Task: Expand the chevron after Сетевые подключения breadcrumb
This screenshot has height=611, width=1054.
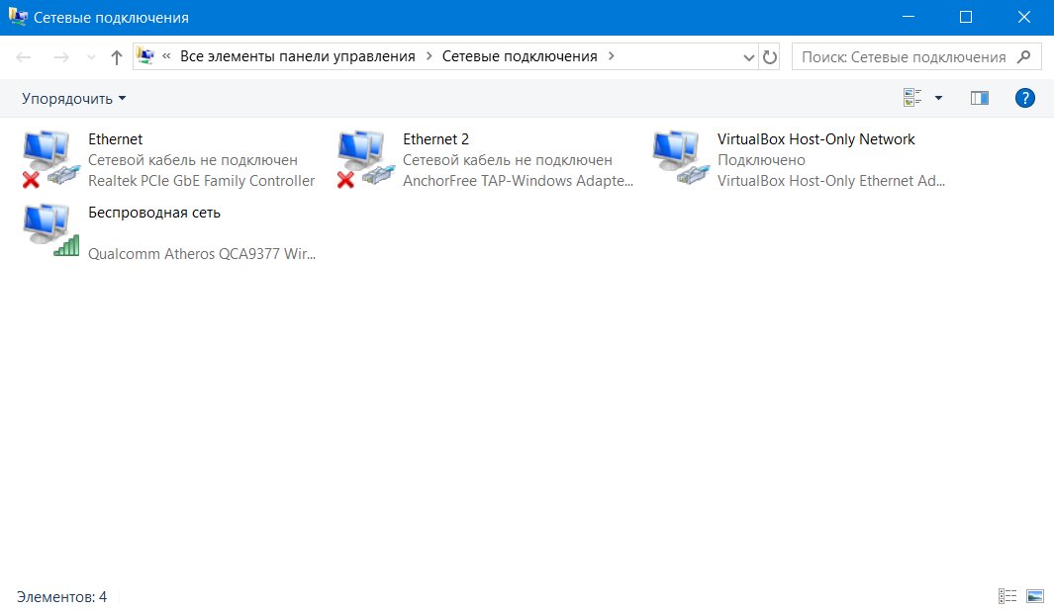Action: (611, 56)
